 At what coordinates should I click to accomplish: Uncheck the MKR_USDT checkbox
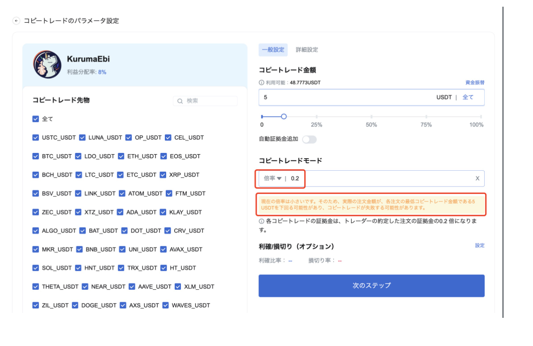35,249
